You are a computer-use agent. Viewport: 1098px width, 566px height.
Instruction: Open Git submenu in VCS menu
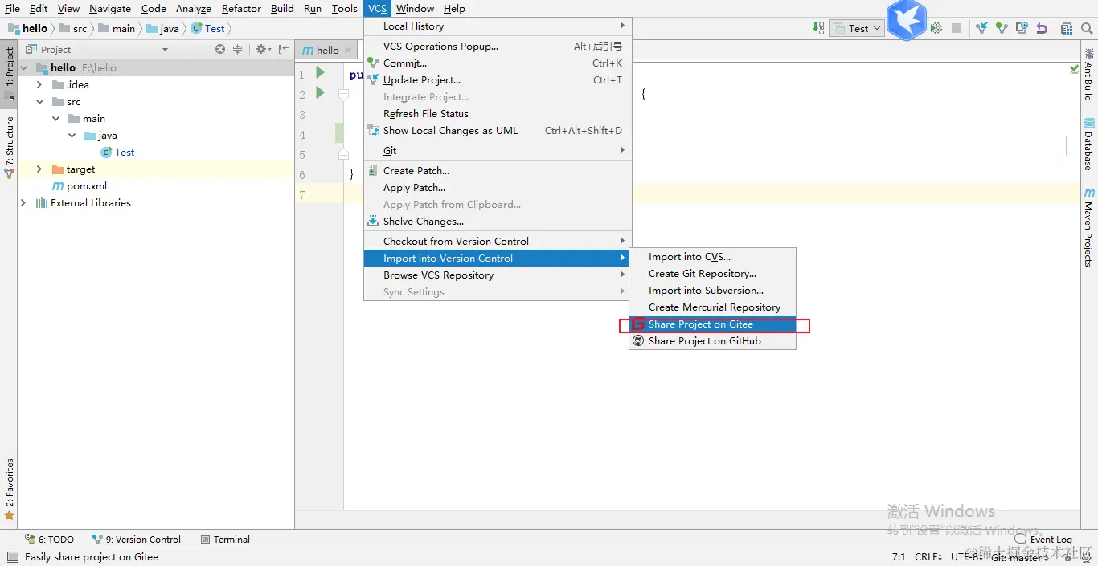[x=498, y=151]
